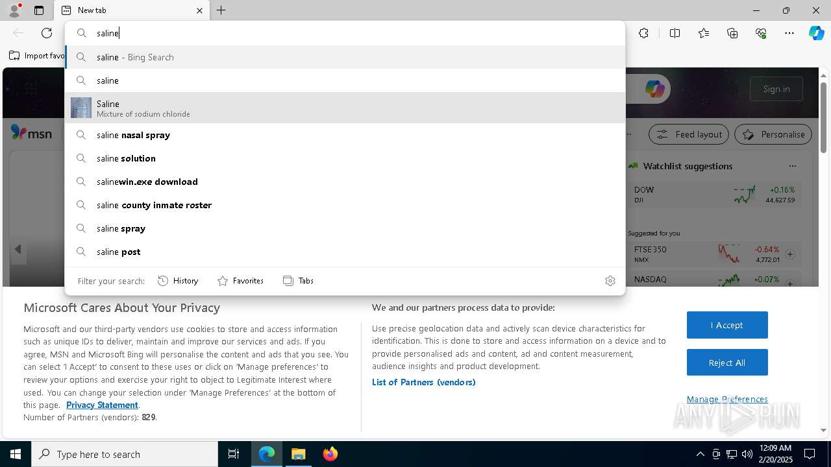Open the notifications center icon
Image resolution: width=831 pixels, height=467 pixels.
(x=810, y=454)
